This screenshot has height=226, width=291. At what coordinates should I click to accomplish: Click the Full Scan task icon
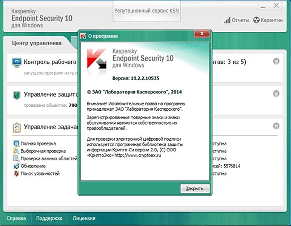(x=17, y=144)
